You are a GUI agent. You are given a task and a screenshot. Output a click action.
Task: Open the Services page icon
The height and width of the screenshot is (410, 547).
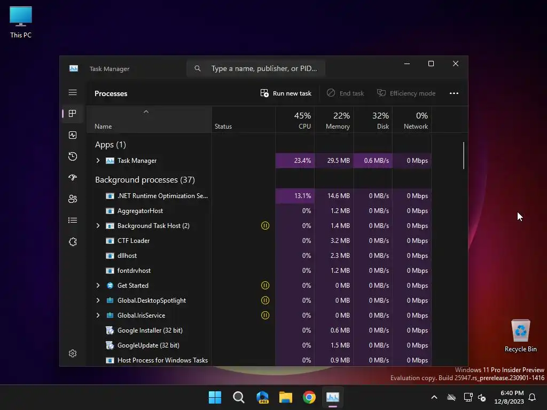coord(73,242)
